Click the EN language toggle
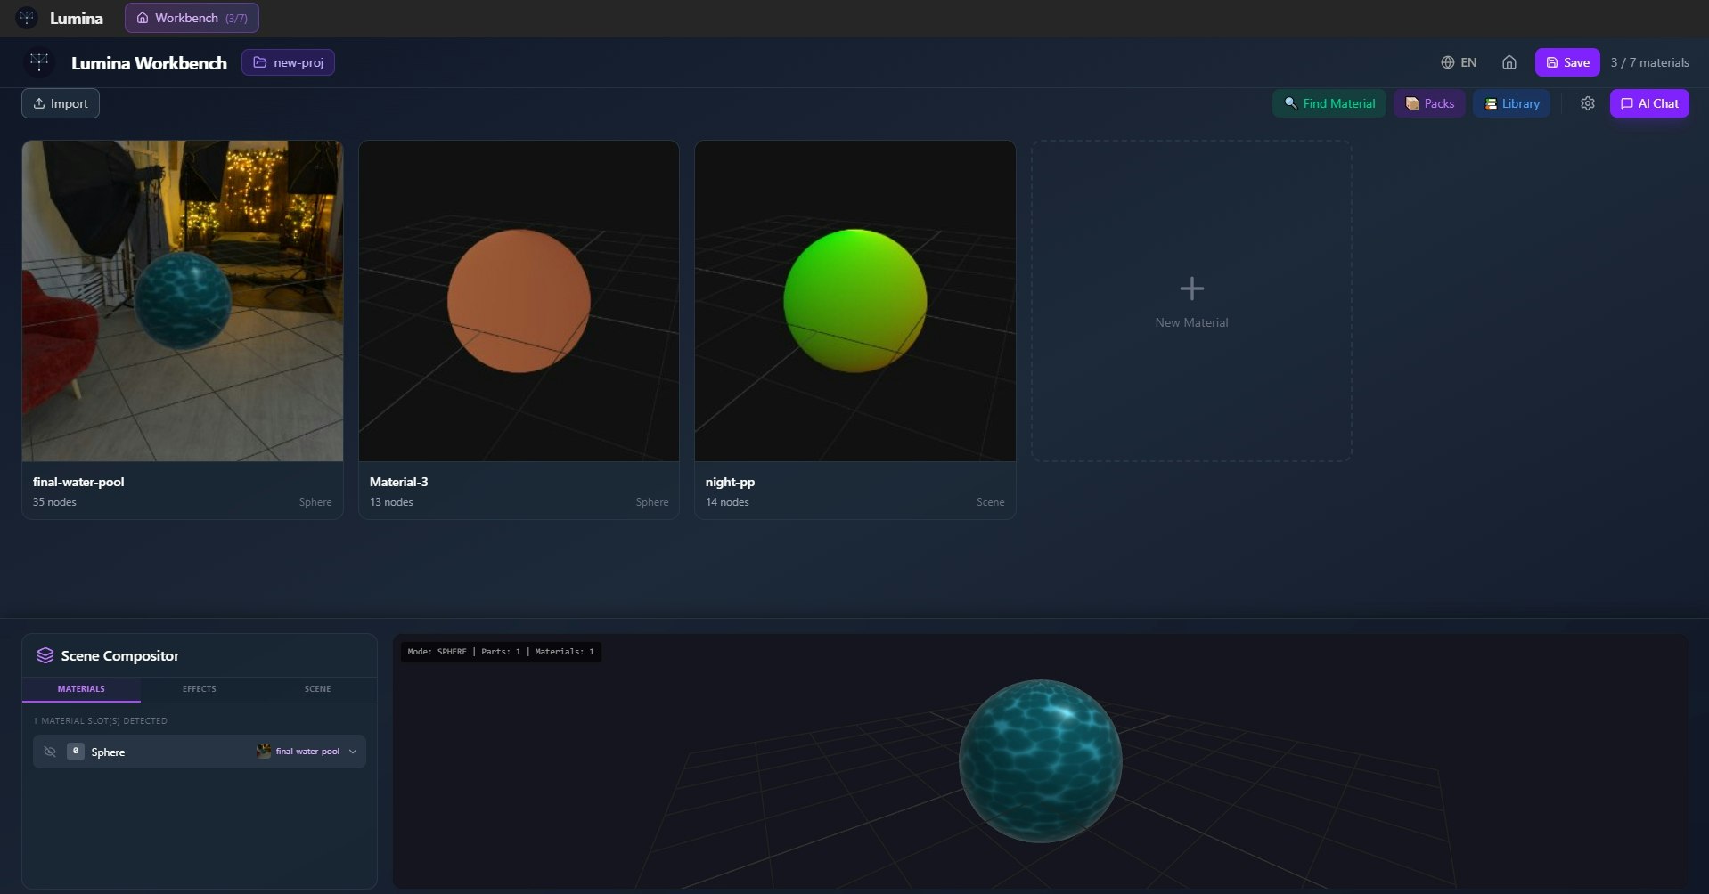The width and height of the screenshot is (1709, 894). pyautogui.click(x=1466, y=62)
